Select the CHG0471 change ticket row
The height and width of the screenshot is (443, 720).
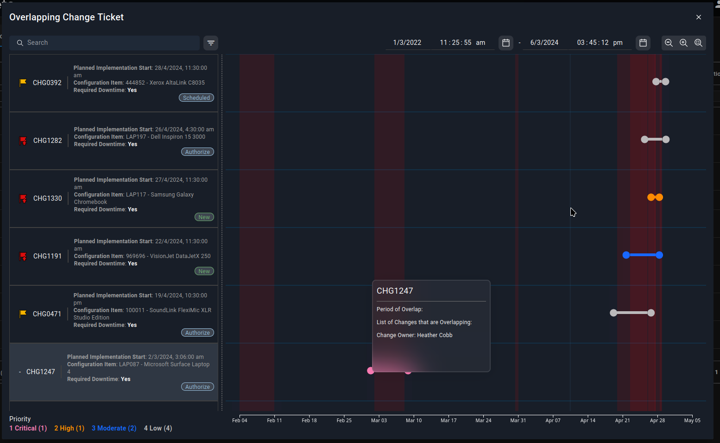coord(114,314)
